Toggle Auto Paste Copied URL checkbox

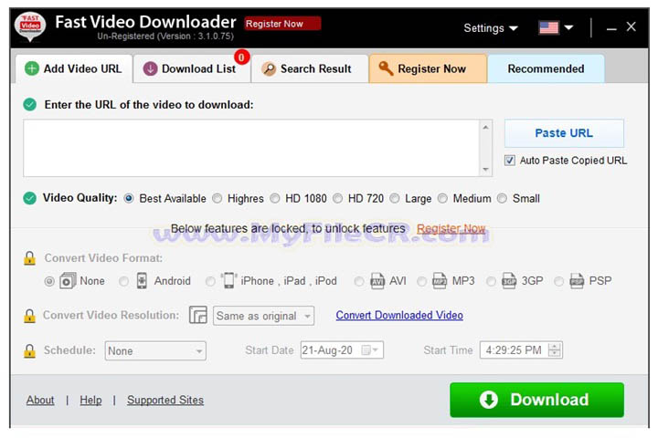click(x=510, y=161)
